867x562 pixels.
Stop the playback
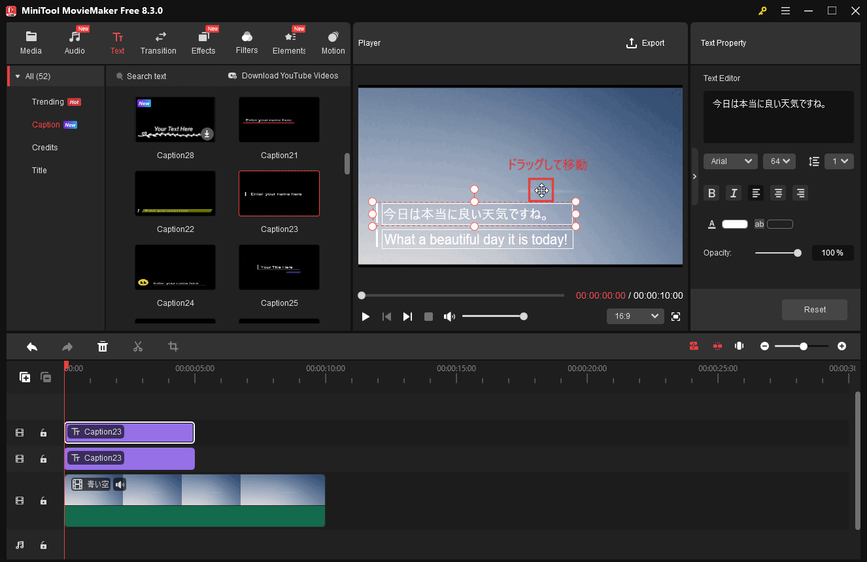pyautogui.click(x=428, y=316)
